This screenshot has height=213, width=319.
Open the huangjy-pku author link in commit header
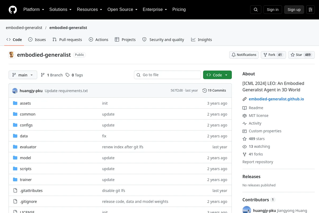coord(31,91)
